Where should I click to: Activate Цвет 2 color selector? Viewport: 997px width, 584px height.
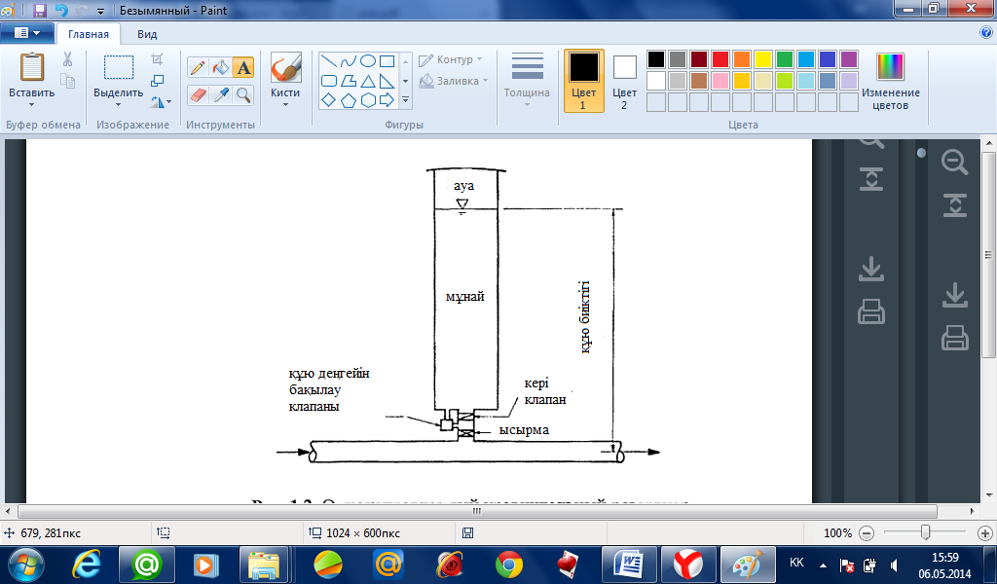pyautogui.click(x=624, y=82)
